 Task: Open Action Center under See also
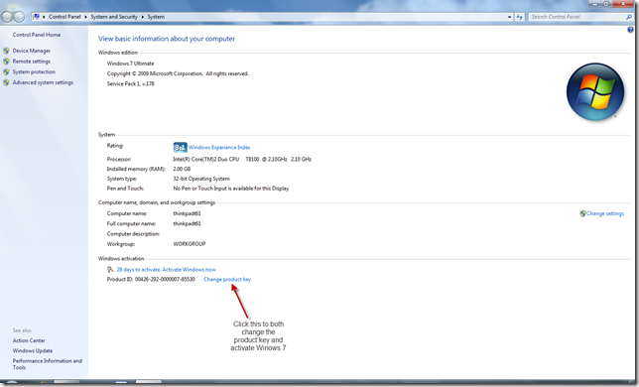pyautogui.click(x=29, y=340)
